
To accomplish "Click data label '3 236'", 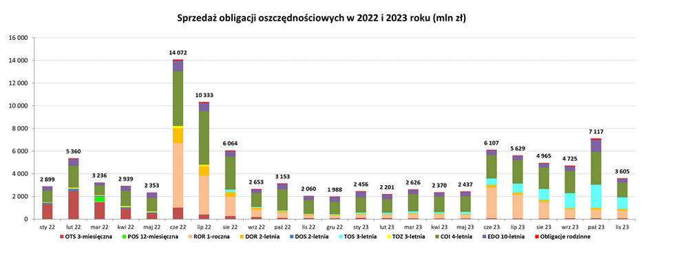I will (x=99, y=175).
